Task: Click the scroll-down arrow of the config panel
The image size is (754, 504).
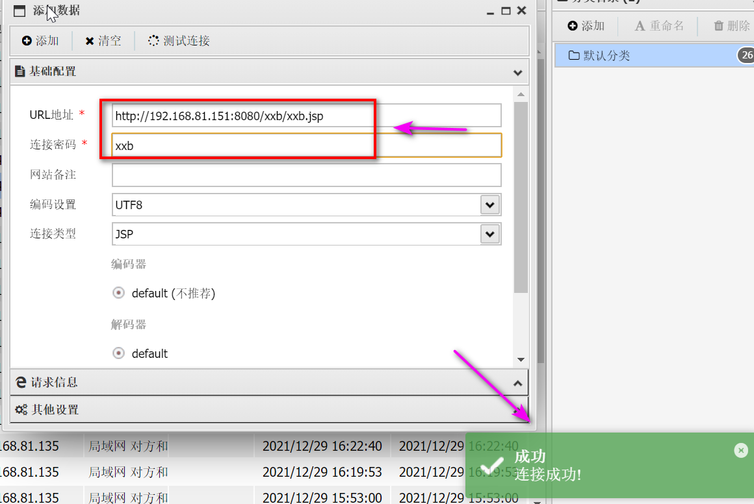Action: [521, 359]
